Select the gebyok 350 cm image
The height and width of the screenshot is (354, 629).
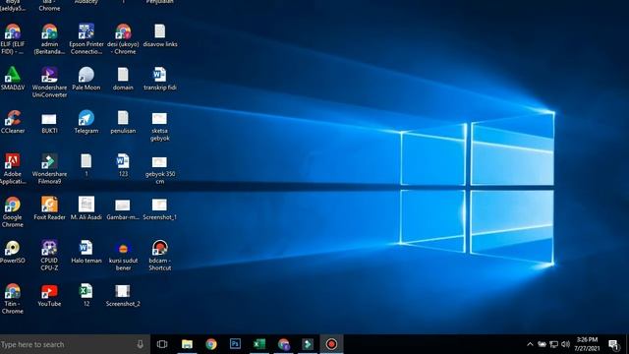pos(160,169)
